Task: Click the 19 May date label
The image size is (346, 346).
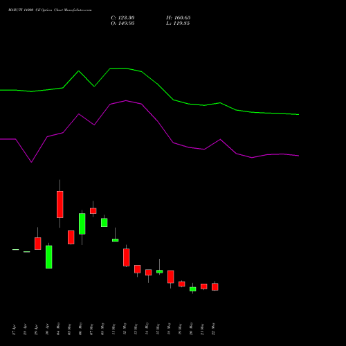Action: click(180, 329)
